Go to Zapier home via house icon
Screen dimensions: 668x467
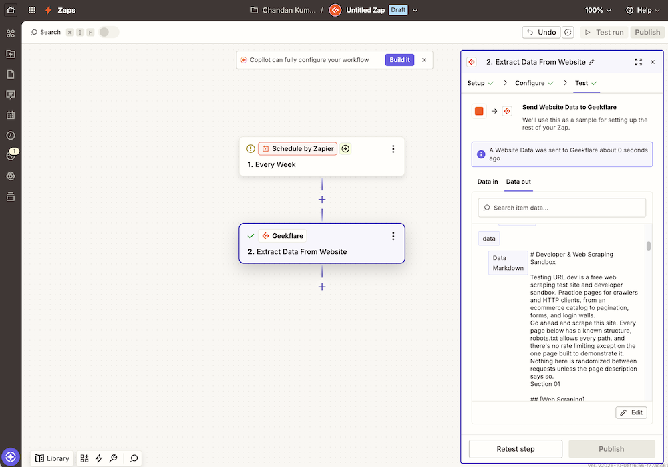pos(11,10)
